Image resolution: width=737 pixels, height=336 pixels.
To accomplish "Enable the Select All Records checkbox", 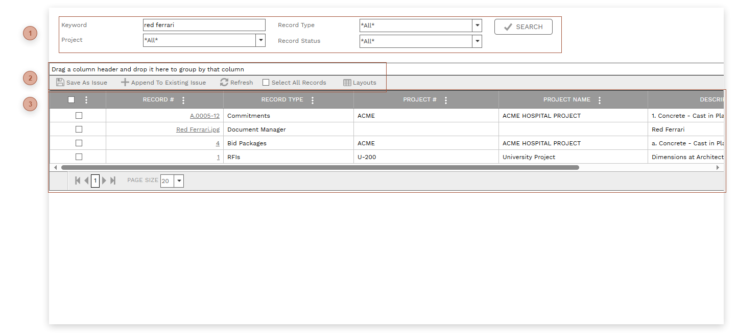I will [x=266, y=83].
